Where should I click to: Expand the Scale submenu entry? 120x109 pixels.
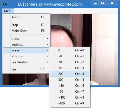[x=26, y=50]
